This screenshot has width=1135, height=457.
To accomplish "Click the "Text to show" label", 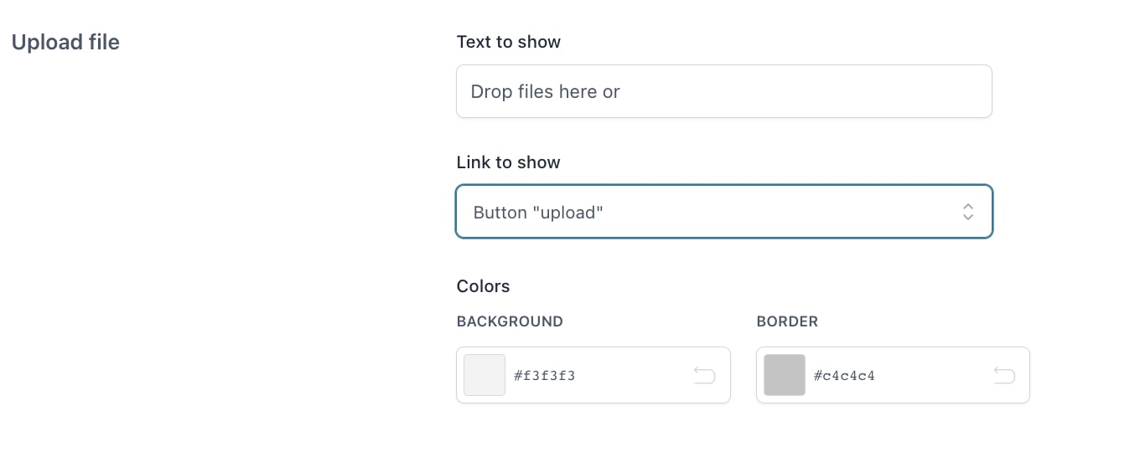I will click(x=509, y=42).
